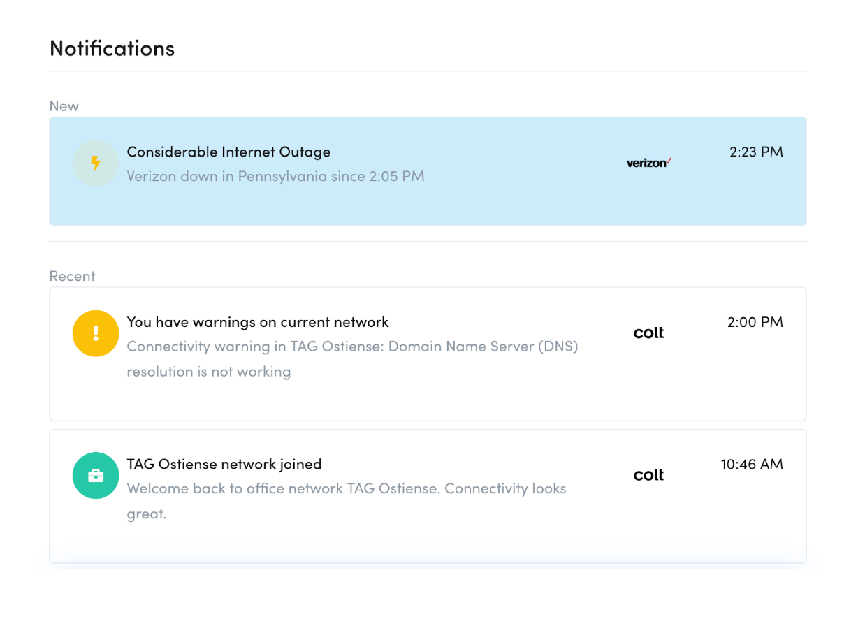Screen dimensions: 865x626
Task: Open the warnings on current network notification
Action: tap(428, 353)
